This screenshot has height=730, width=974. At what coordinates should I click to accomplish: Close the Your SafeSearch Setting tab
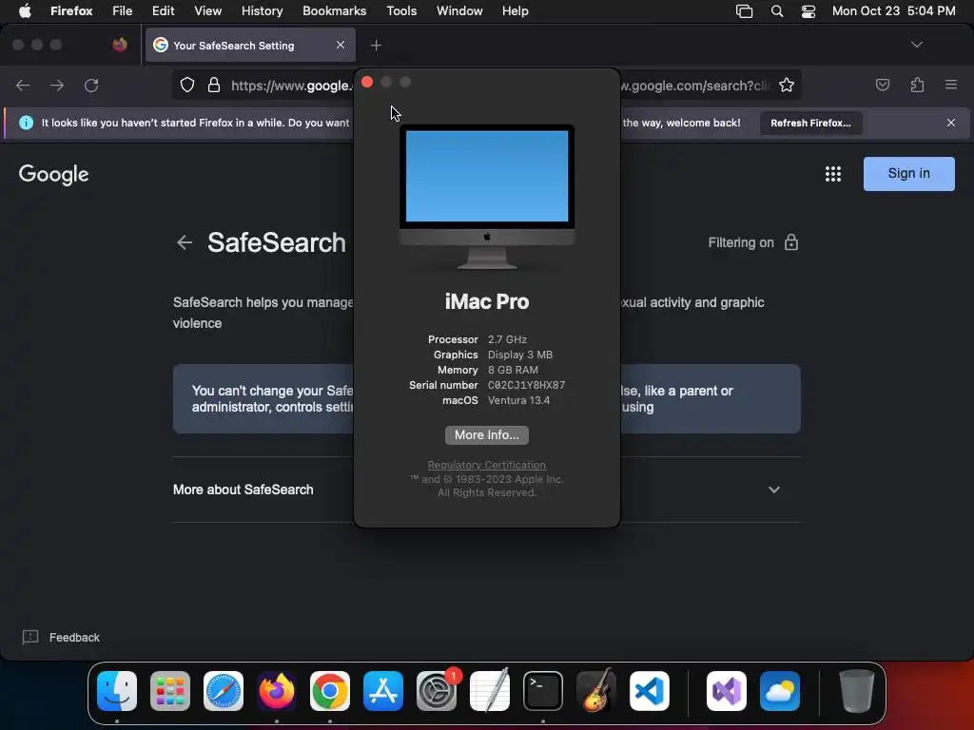point(341,45)
